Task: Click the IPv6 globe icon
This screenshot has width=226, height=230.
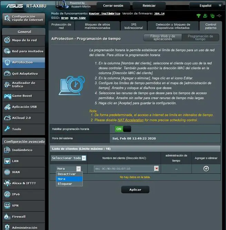Action: pyautogui.click(x=7, y=194)
